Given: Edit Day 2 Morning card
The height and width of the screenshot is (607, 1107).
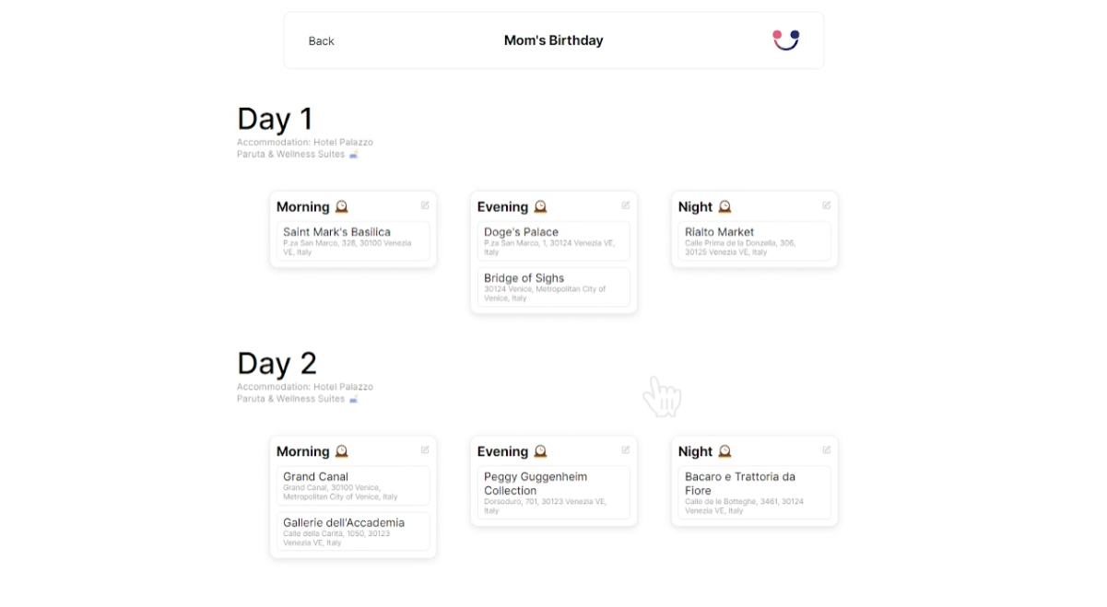Looking at the screenshot, I should pos(425,450).
